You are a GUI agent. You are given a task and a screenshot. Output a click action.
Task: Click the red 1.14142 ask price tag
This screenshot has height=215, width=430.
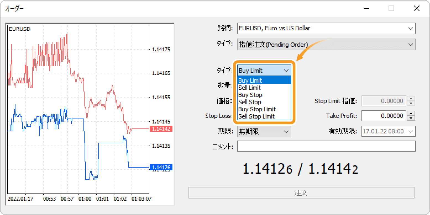click(161, 129)
